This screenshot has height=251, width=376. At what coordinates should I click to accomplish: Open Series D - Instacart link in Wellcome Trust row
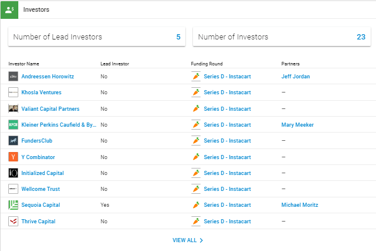(227, 189)
